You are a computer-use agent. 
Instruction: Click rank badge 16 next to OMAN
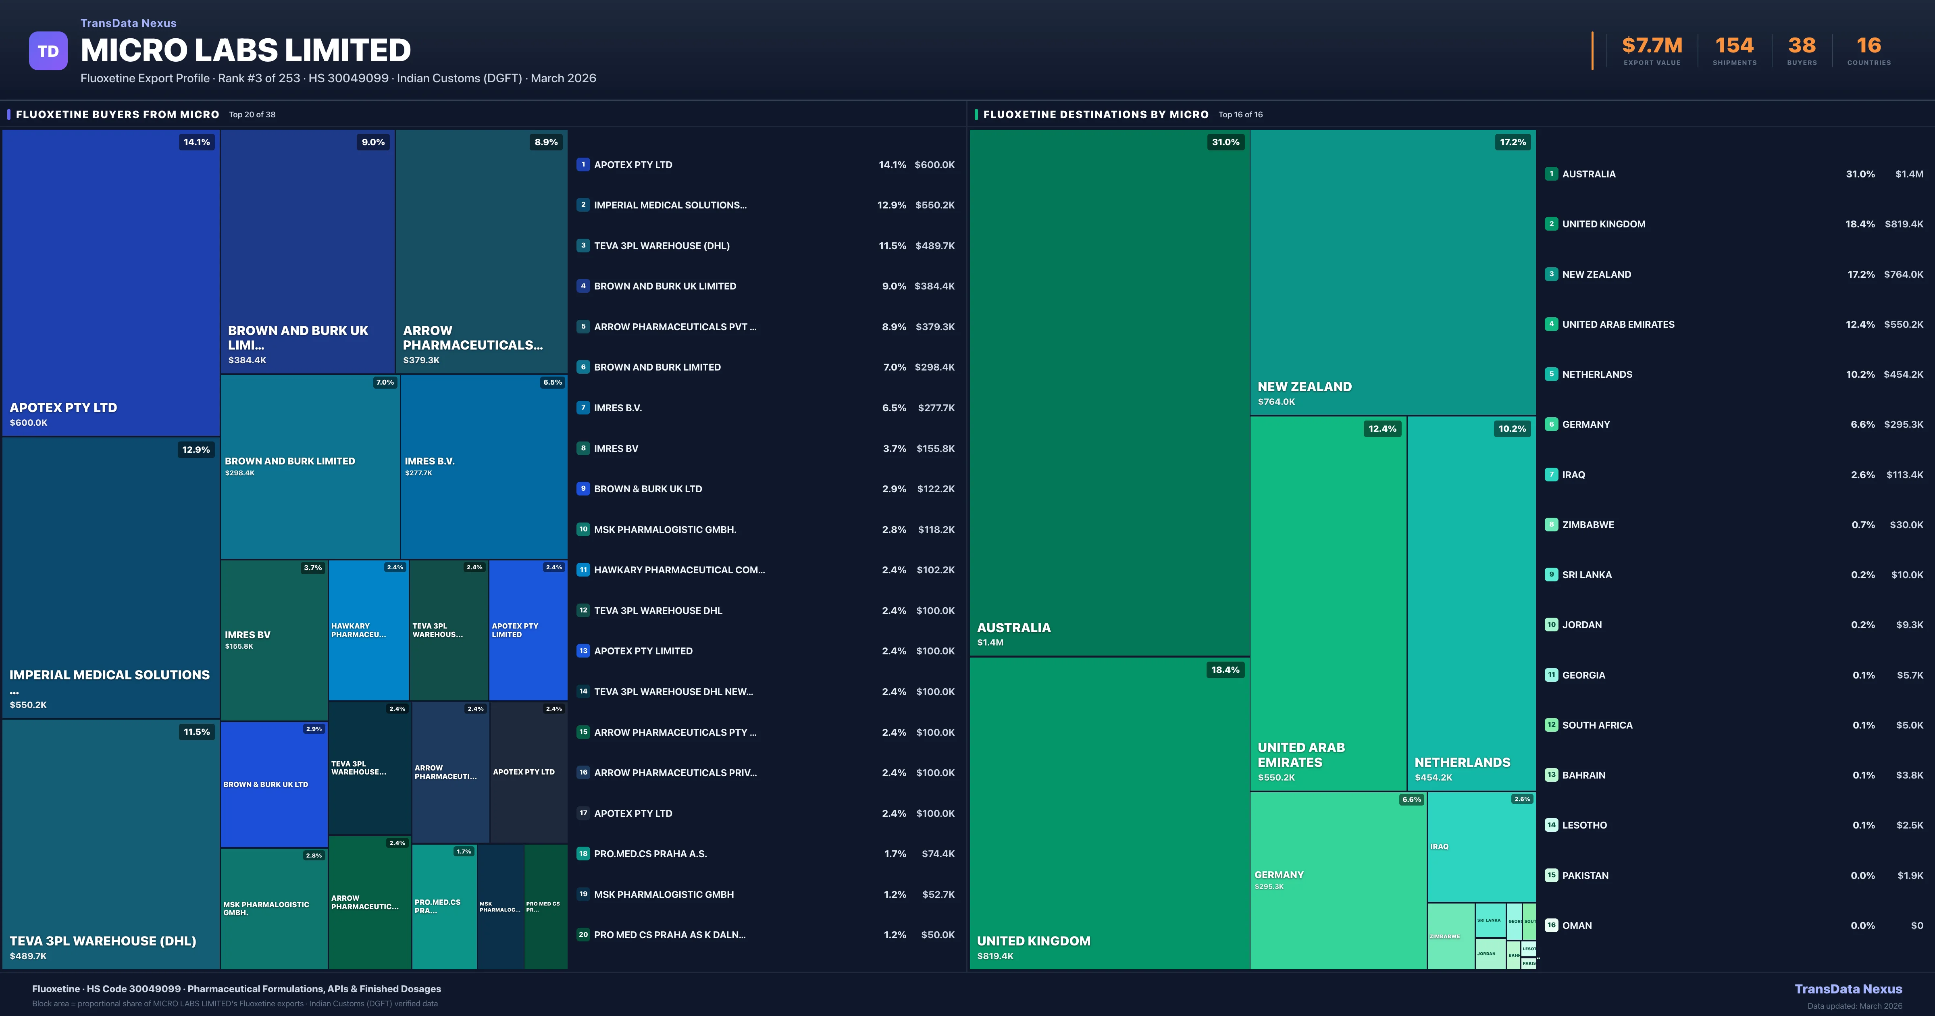1551,925
